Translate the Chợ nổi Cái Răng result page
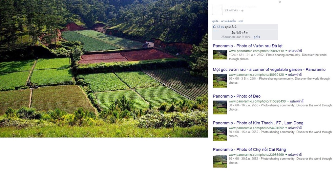Viewport: 336px width, 171px height. (295, 155)
